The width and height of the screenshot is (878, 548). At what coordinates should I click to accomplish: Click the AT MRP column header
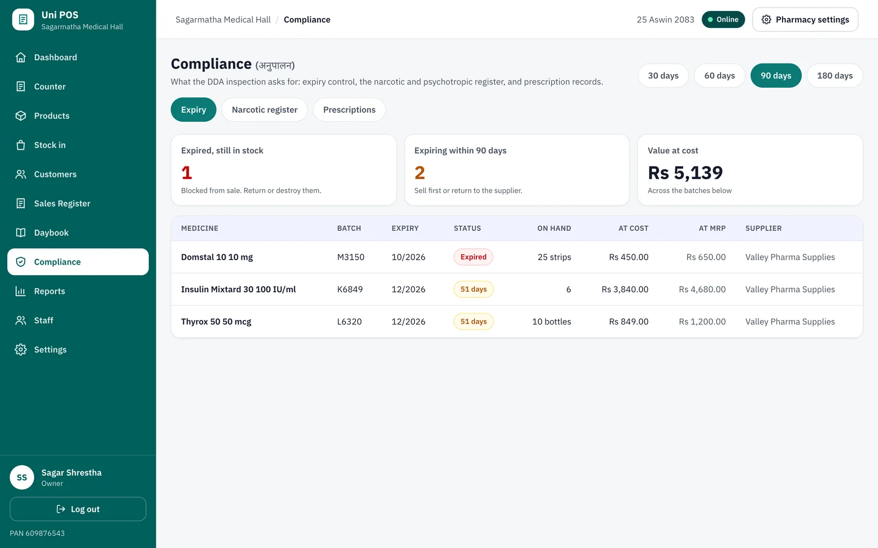coord(712,229)
